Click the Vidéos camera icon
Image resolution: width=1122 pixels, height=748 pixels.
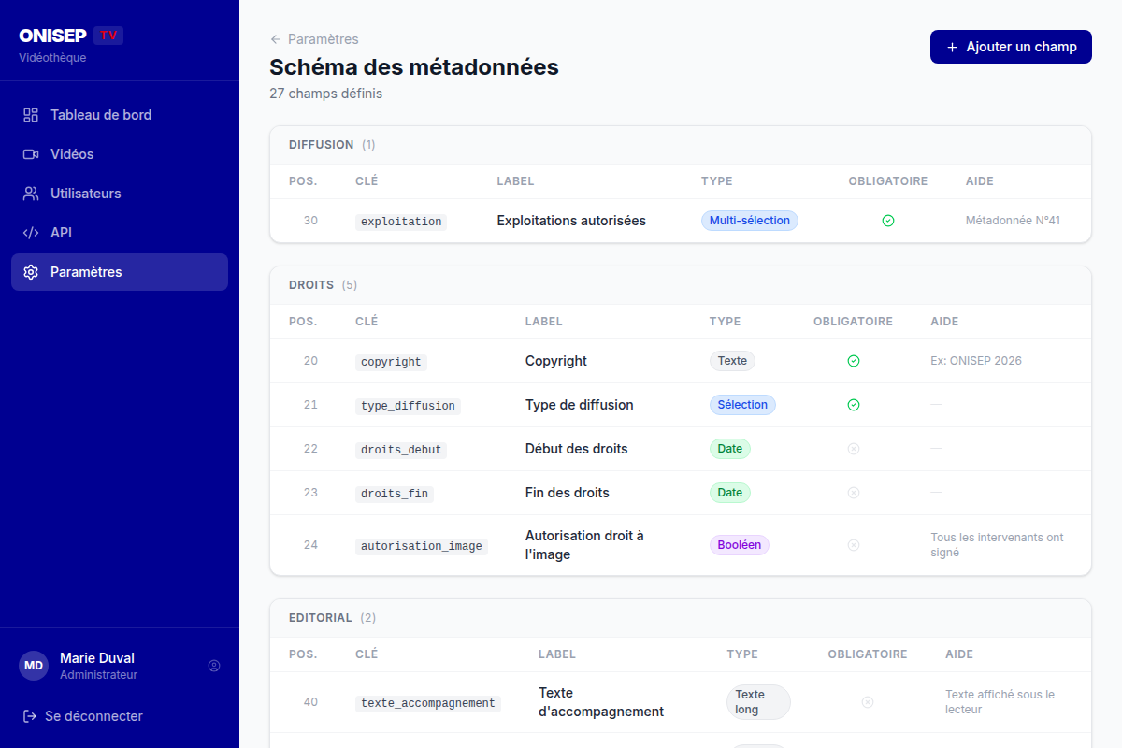[31, 154]
